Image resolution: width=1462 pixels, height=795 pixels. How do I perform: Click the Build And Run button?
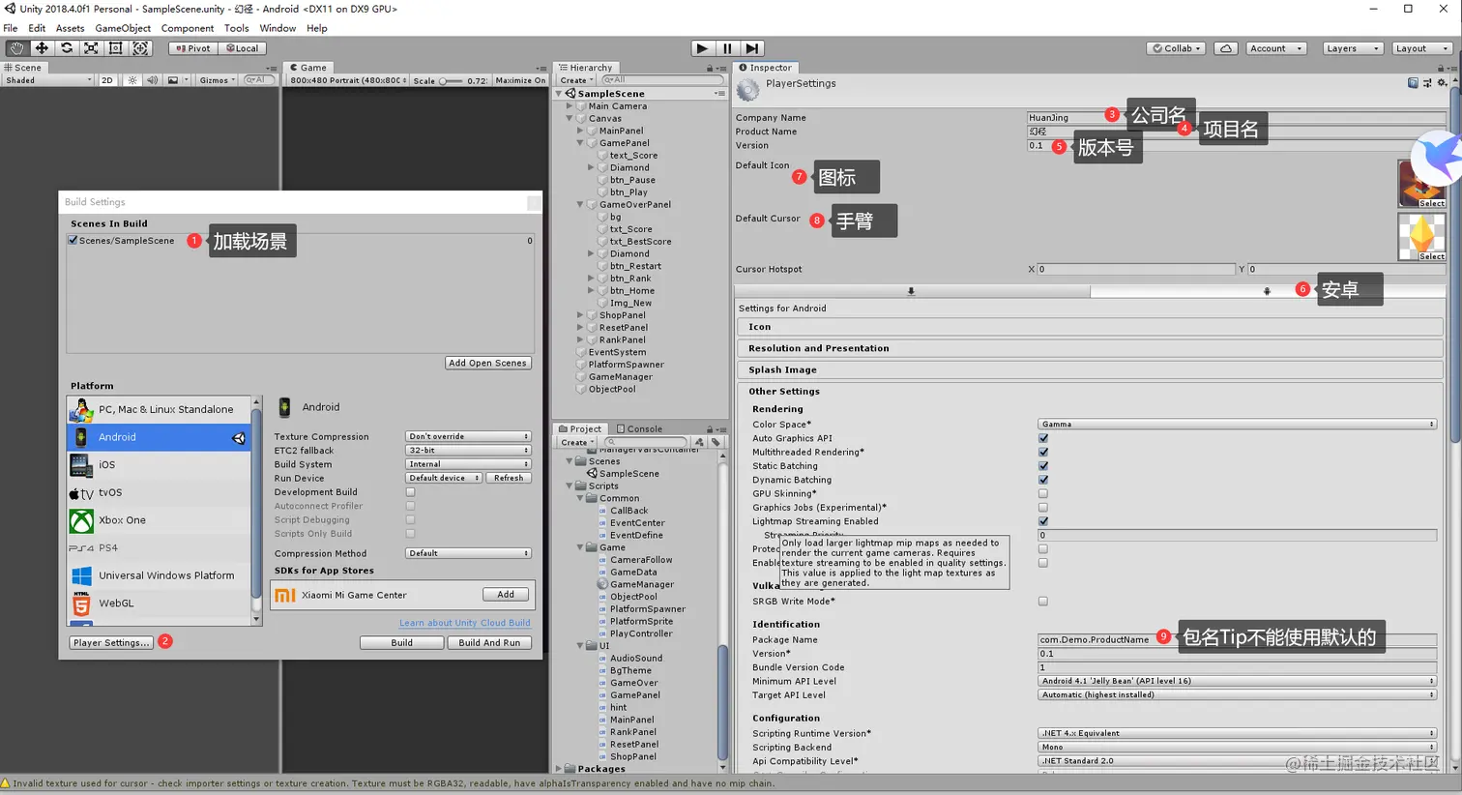(x=489, y=643)
